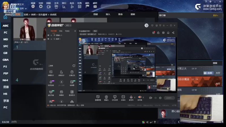Open the notification bell icon
Screen dimensions: 226x127
pos(168,33)
